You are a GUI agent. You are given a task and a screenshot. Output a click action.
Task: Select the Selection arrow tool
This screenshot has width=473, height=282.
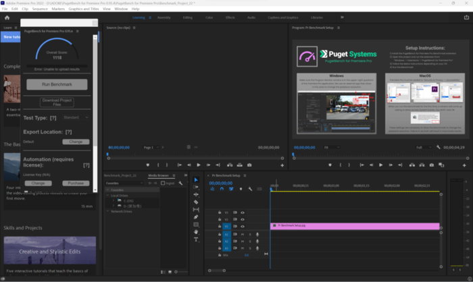tap(196, 180)
